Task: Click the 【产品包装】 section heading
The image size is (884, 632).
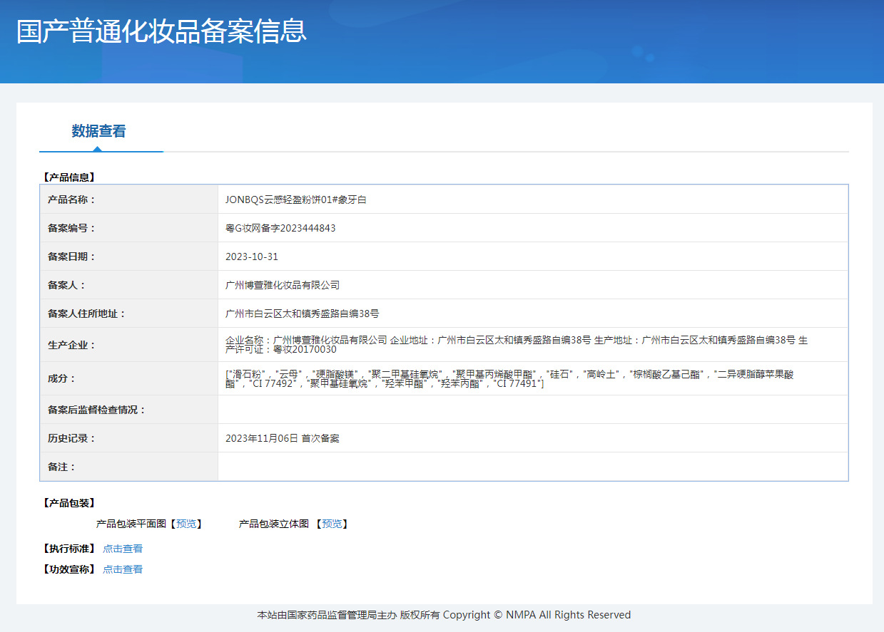Action: coord(69,503)
